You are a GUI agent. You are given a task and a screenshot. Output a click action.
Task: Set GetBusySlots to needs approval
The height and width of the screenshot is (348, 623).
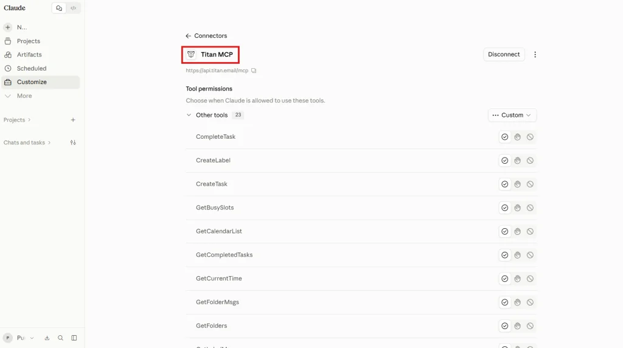coord(517,208)
